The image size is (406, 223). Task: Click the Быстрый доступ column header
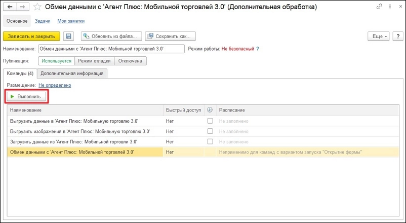184,110
